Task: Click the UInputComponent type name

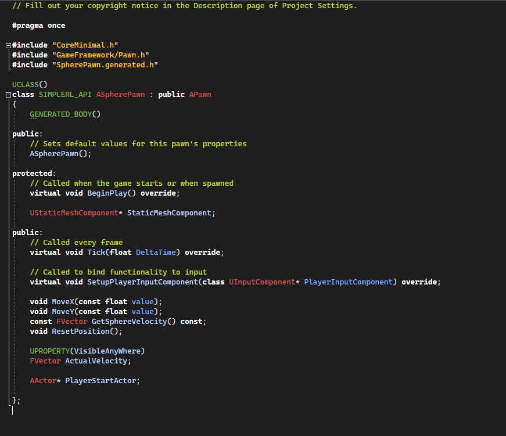Action: click(x=262, y=282)
